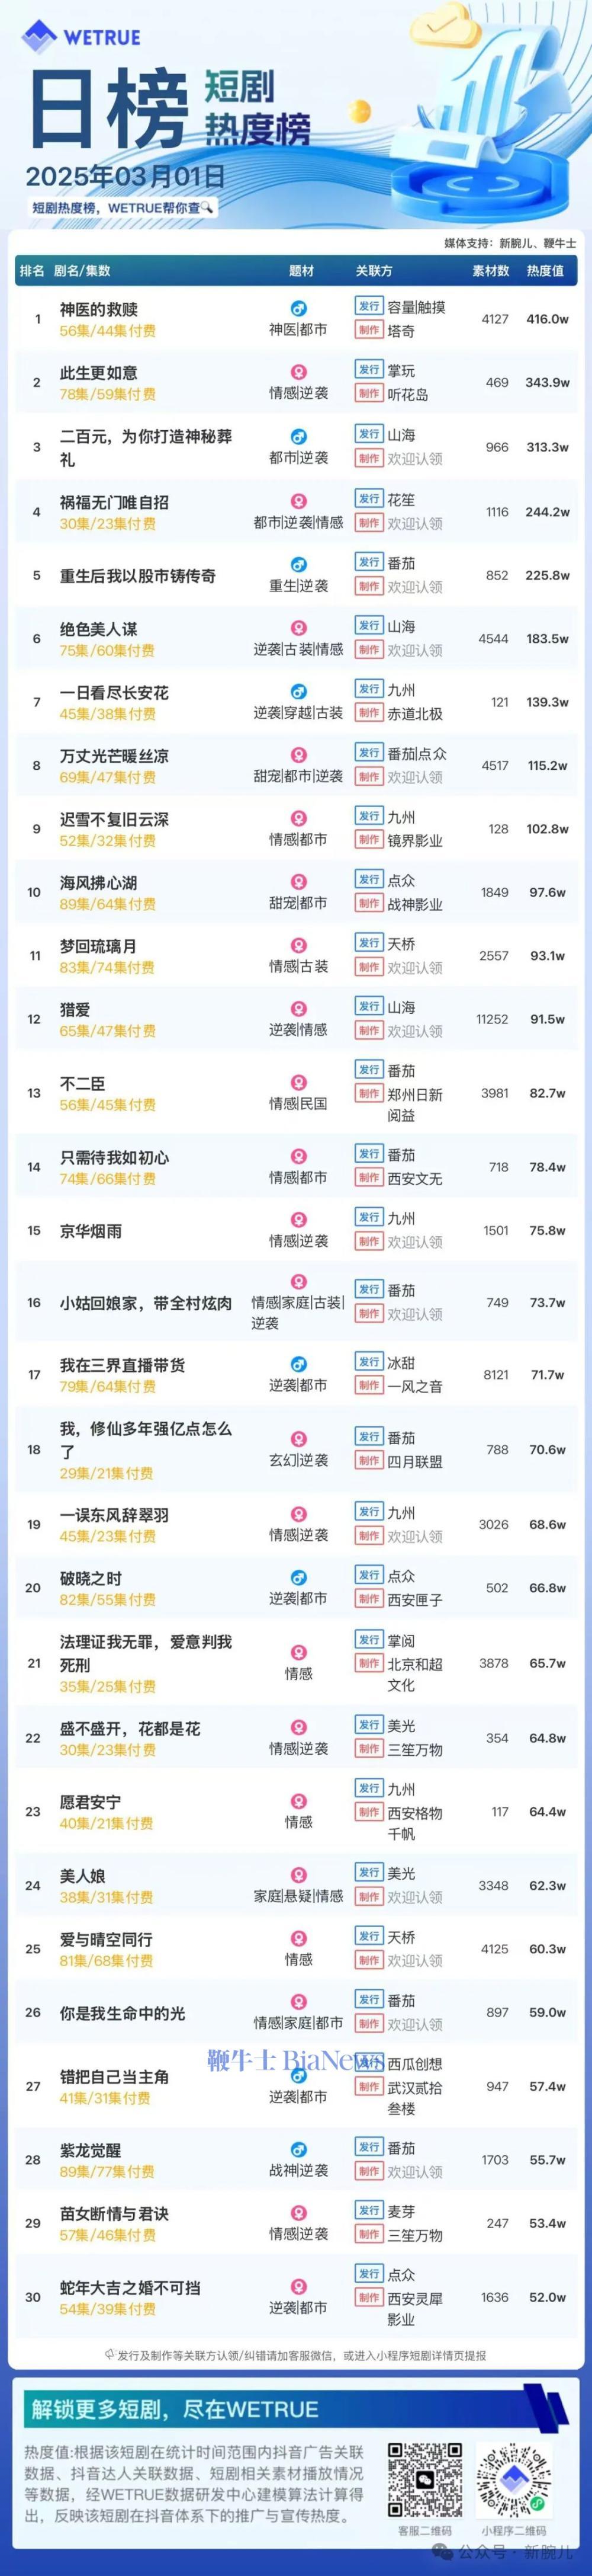Click the female icon above 情感|民国
Image resolution: width=592 pixels, height=2576 pixels.
click(298, 1083)
